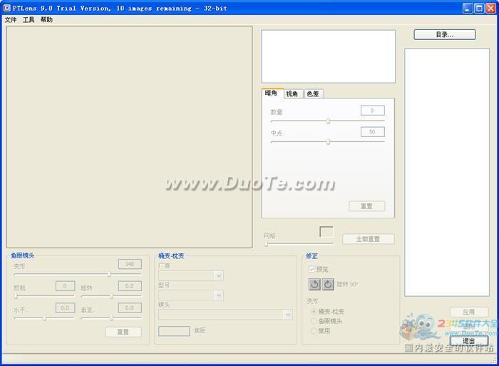Click the 目录... directory button
Viewport: 499px width, 366px height.
445,35
